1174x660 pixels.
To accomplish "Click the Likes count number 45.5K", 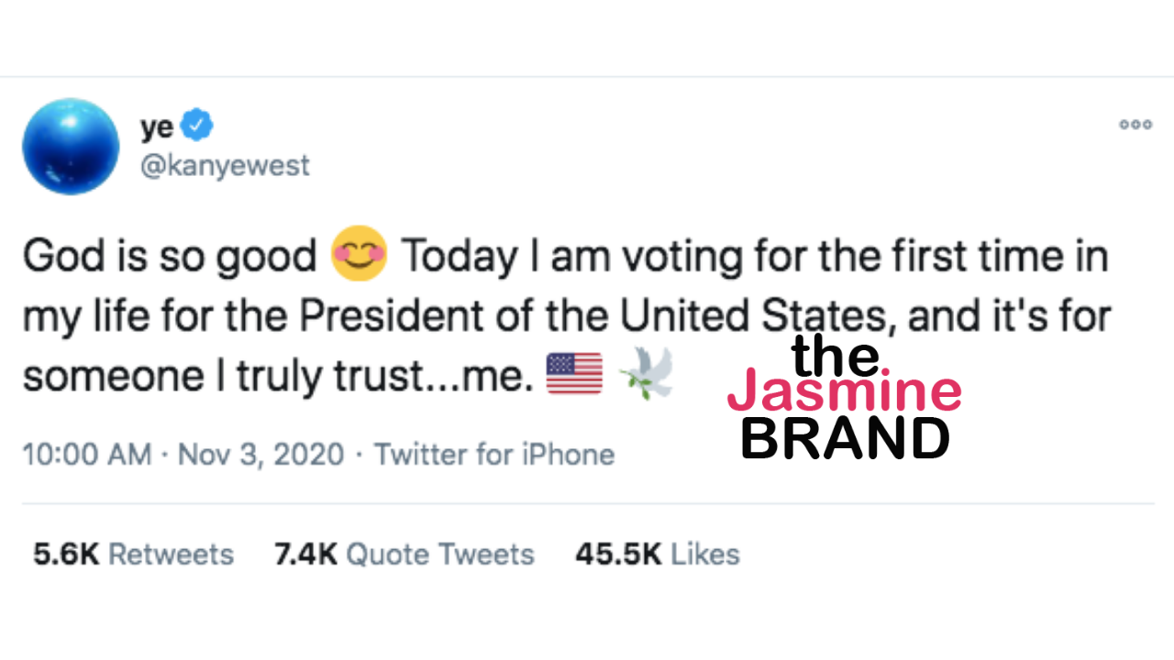I will tap(604, 554).
